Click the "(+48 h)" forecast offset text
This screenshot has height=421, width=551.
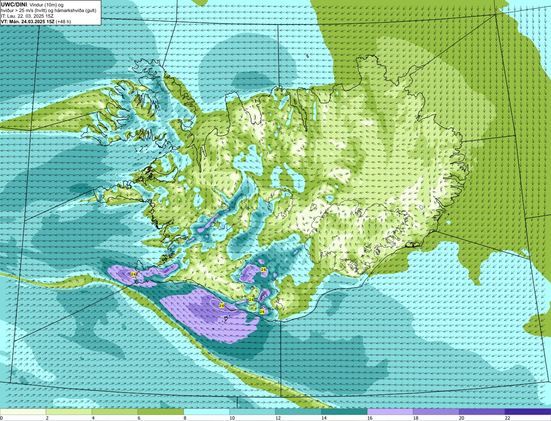[x=63, y=22]
